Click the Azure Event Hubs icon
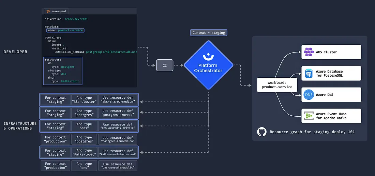The width and height of the screenshot is (375, 176). point(309,116)
